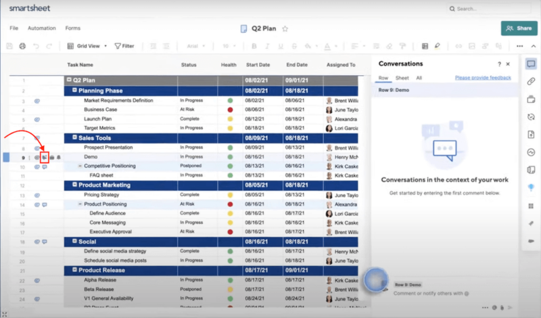Switch to the Sheet conversations tab

(x=402, y=78)
